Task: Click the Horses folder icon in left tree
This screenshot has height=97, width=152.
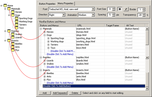Action: click(x=13, y=12)
